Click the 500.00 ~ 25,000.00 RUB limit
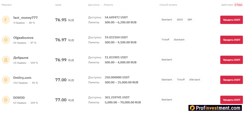Screen dimensions: 245x114 point(122,82)
